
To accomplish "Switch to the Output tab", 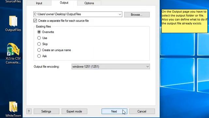I will point(64,3).
